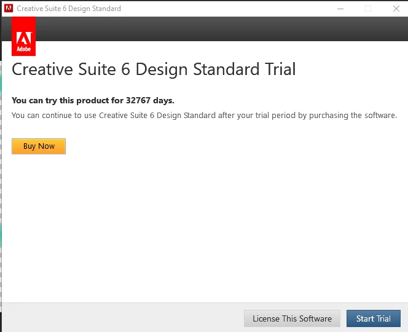Start the Creative Suite trial
This screenshot has width=408, height=332.
(x=374, y=318)
